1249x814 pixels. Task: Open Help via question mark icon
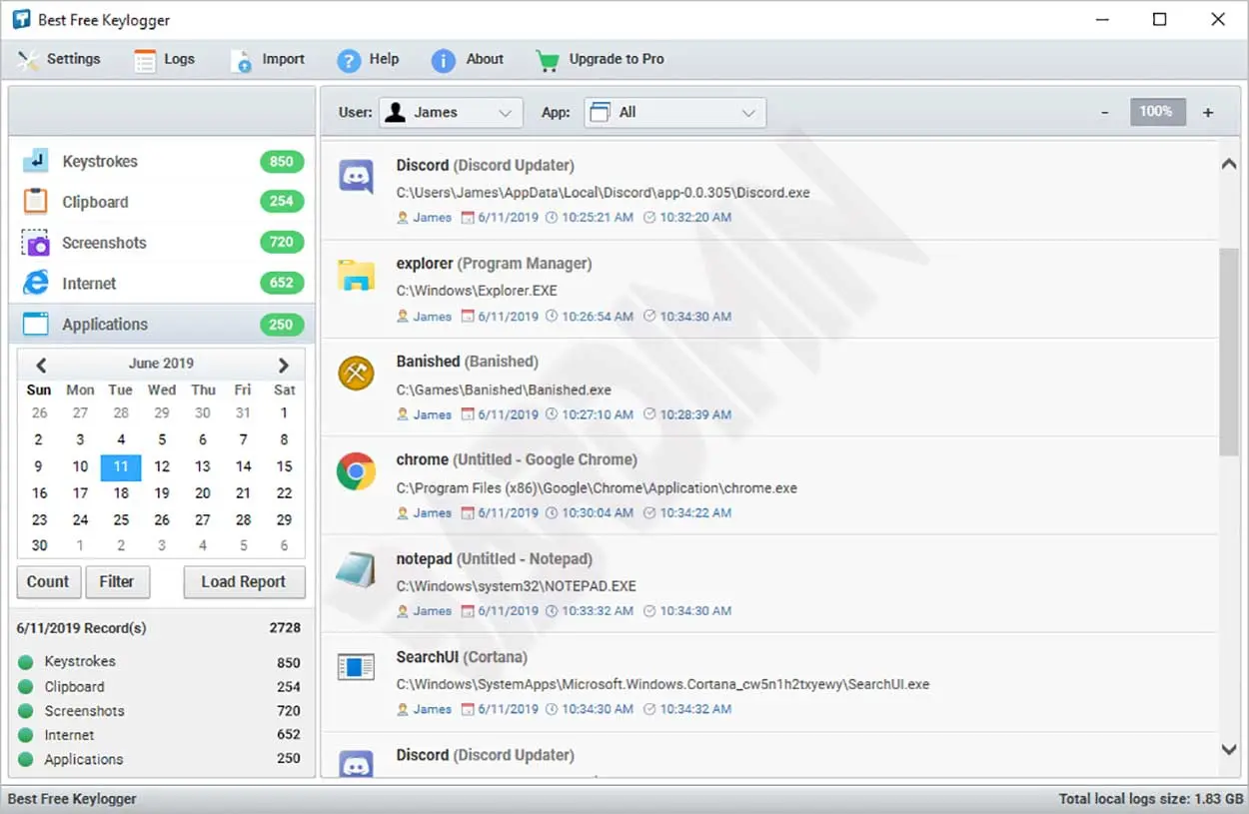[x=348, y=60]
